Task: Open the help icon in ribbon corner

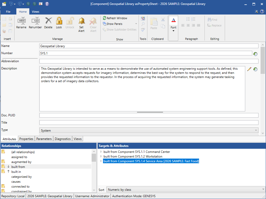Action: coord(262,11)
